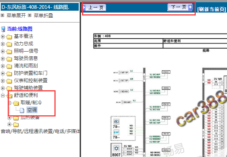The width and height of the screenshot is (227, 157).
Task: Click the 取暖/制冷 open folder icon
Action: 16,103
